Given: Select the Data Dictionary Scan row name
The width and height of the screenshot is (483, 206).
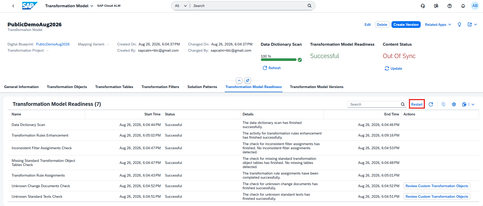Looking at the screenshot, I should click(28, 125).
